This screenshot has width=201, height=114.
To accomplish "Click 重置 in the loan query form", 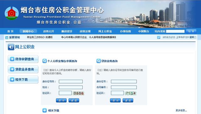I will (x=128, y=100).
